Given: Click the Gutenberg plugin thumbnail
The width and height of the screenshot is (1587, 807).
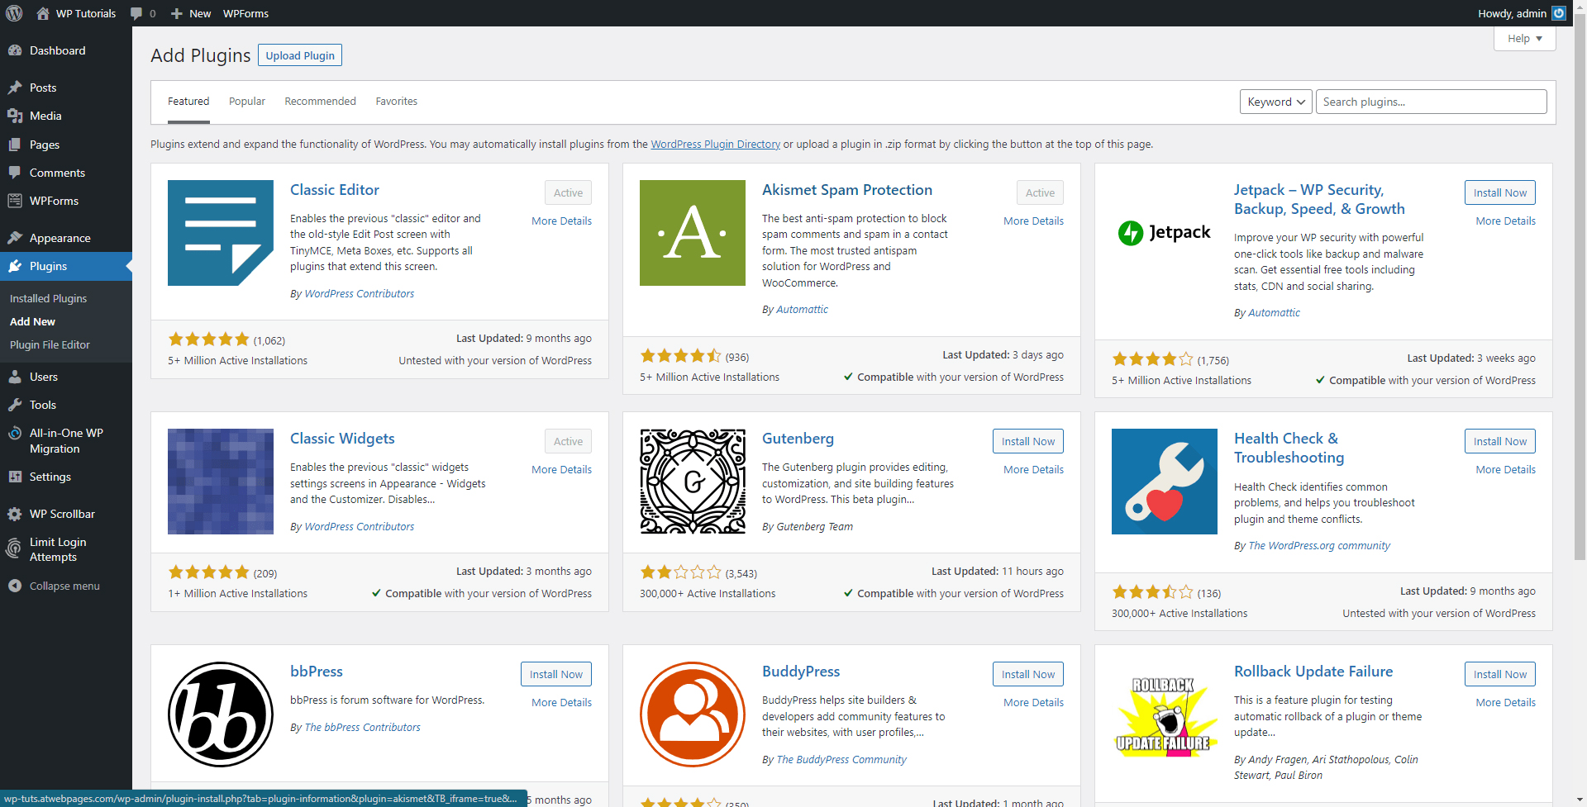Looking at the screenshot, I should pyautogui.click(x=693, y=482).
